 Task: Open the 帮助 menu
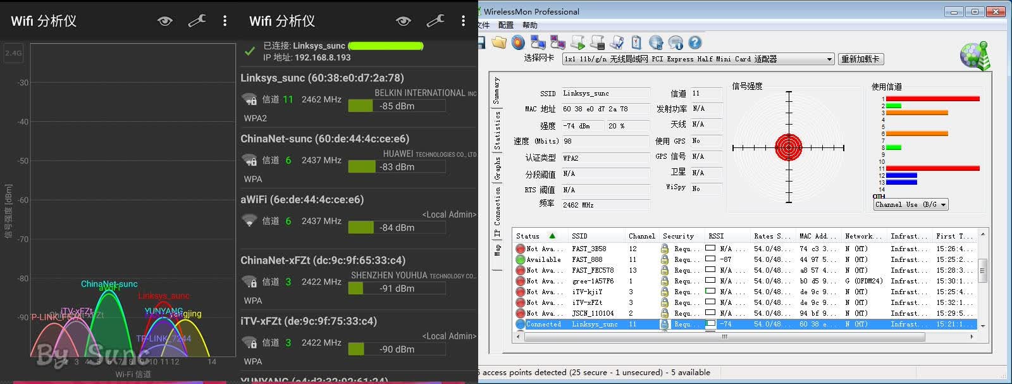click(x=530, y=25)
